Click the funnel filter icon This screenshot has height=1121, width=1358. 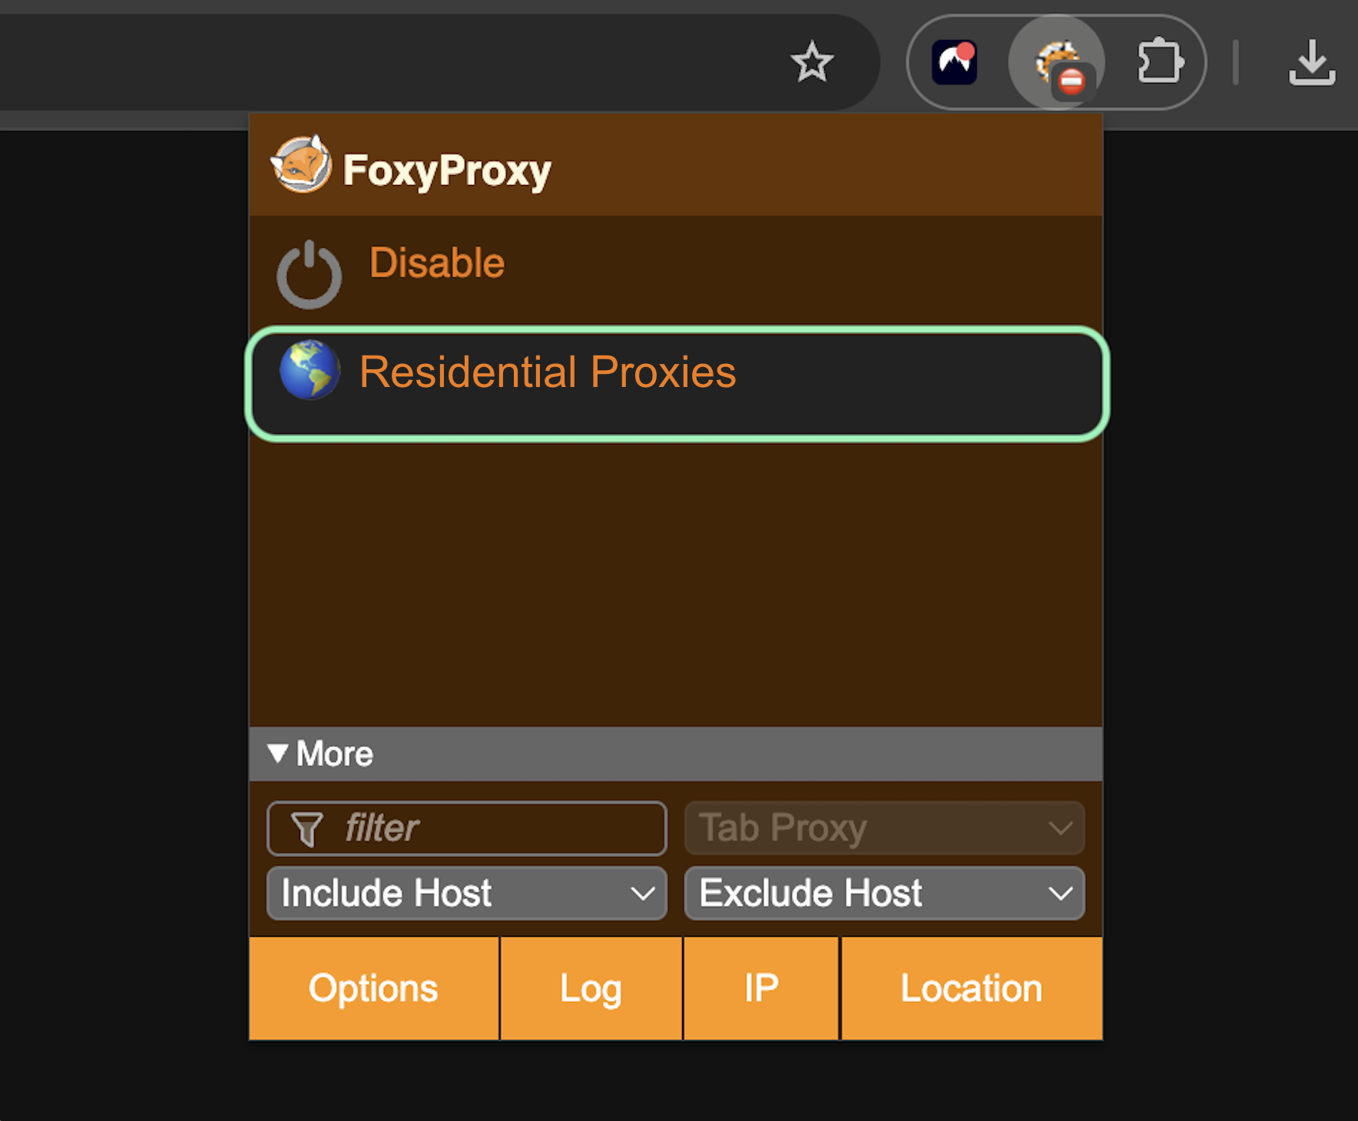[307, 829]
